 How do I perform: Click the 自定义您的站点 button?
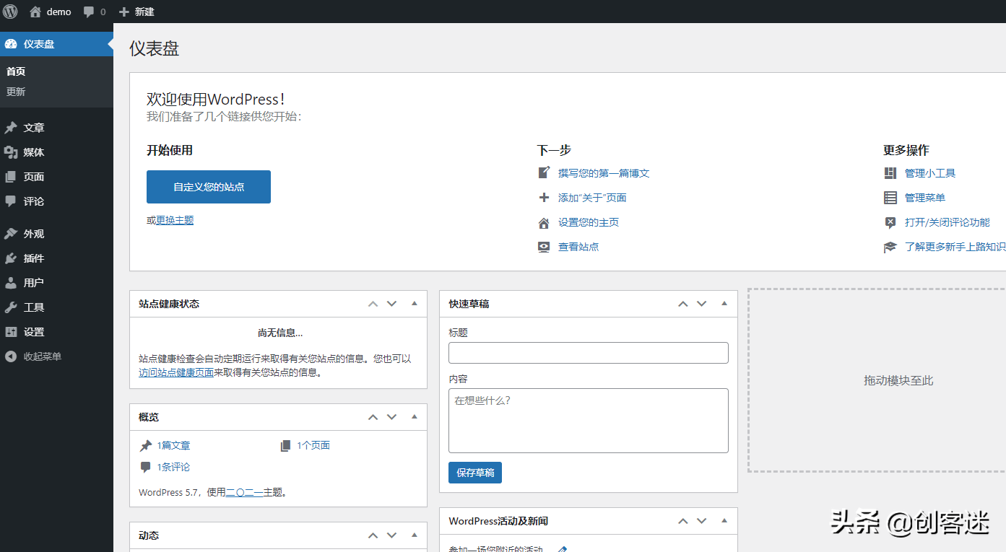[208, 186]
